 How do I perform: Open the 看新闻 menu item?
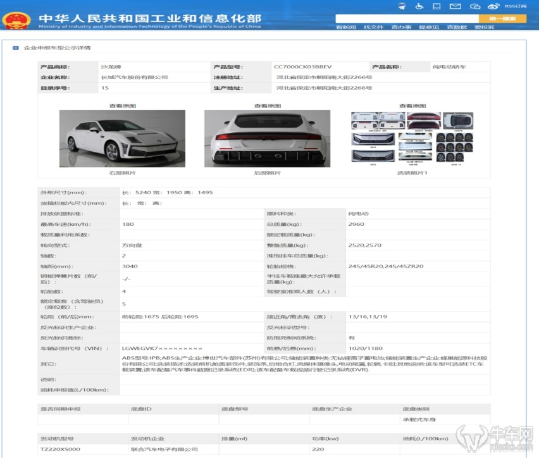point(345,27)
